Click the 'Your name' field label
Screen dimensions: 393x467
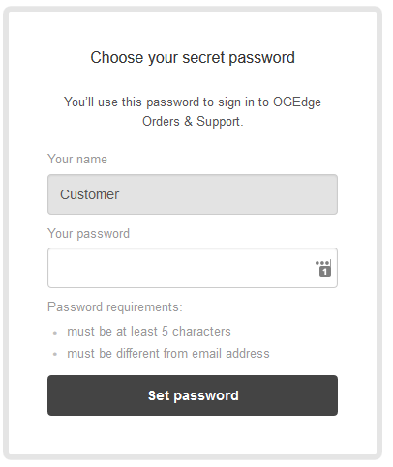[x=77, y=160]
